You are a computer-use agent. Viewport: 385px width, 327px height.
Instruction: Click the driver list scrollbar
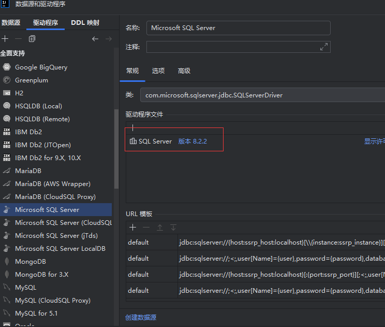(116, 149)
